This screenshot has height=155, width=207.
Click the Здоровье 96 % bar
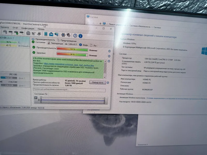[72, 54]
